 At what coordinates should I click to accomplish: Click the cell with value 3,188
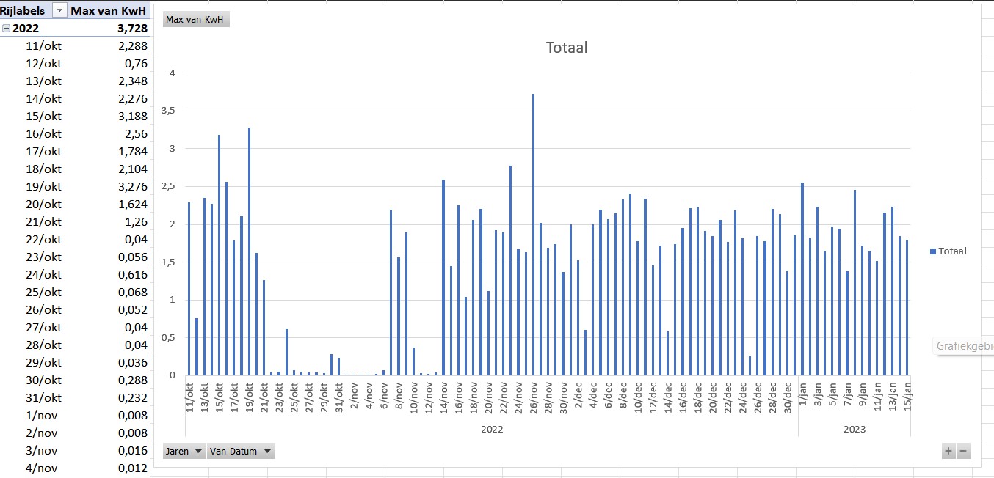point(132,117)
